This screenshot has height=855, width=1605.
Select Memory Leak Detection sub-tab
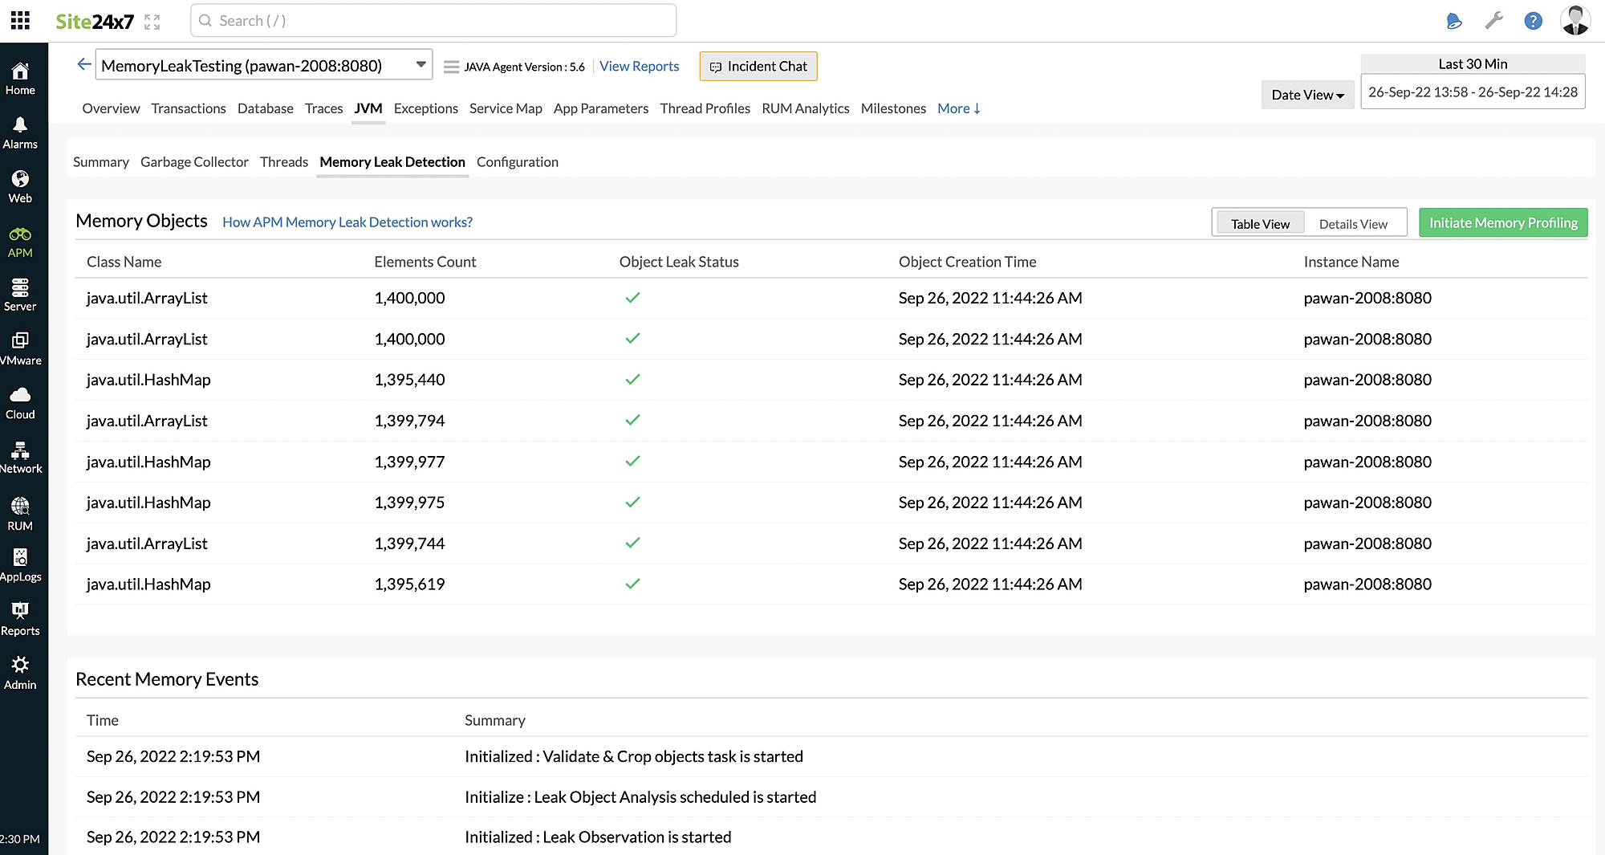coord(392,162)
